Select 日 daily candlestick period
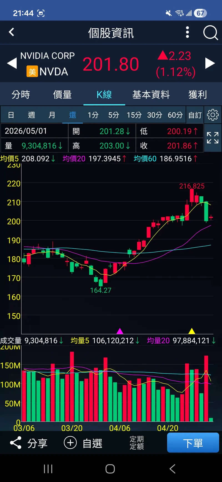Viewport: 222px width, 482px height. (11, 115)
